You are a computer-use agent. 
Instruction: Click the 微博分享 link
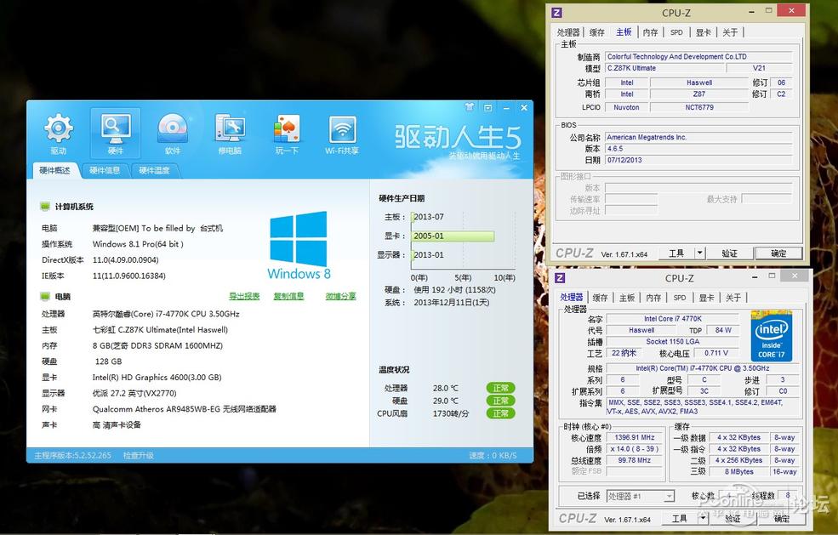(x=340, y=295)
